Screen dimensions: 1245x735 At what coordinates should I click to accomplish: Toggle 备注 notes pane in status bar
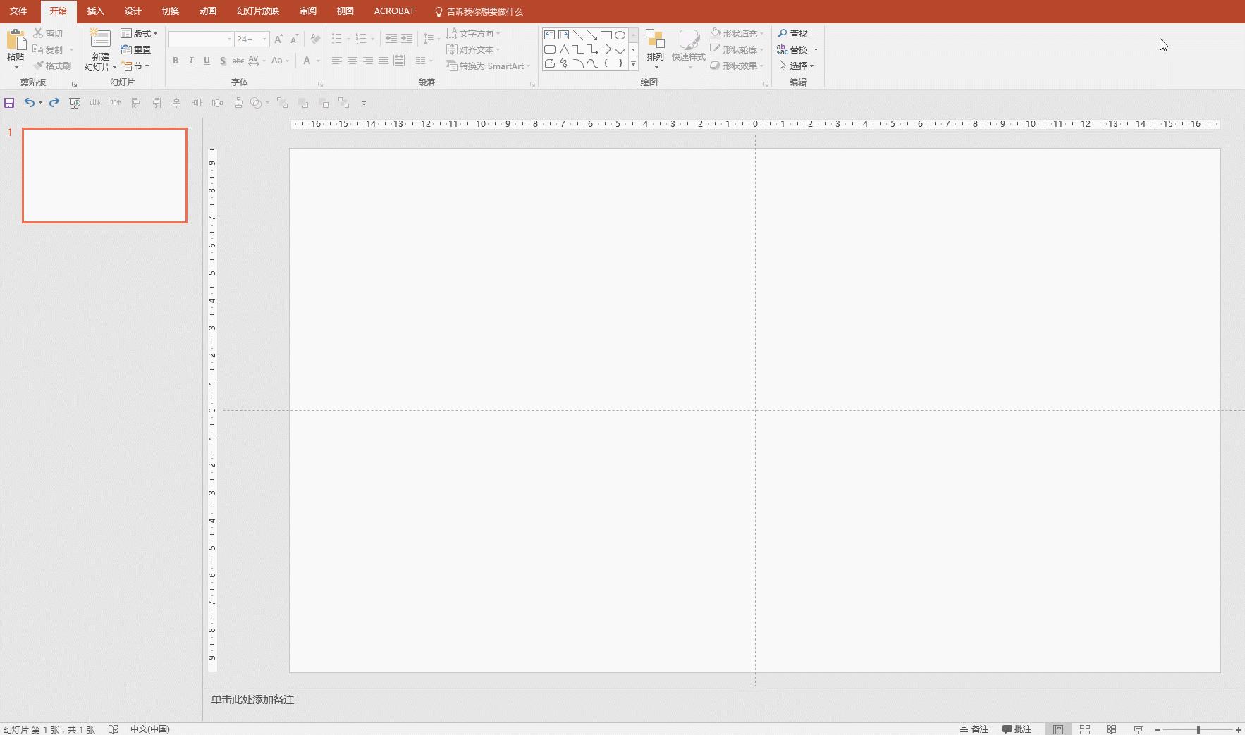tap(974, 729)
